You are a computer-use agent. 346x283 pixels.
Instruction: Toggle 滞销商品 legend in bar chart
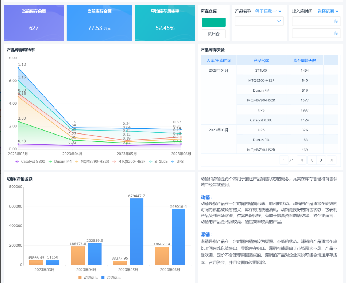coord(111,278)
